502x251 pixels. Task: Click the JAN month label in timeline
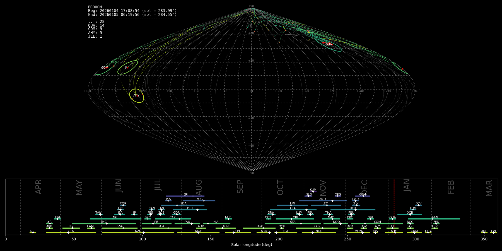[407, 185]
